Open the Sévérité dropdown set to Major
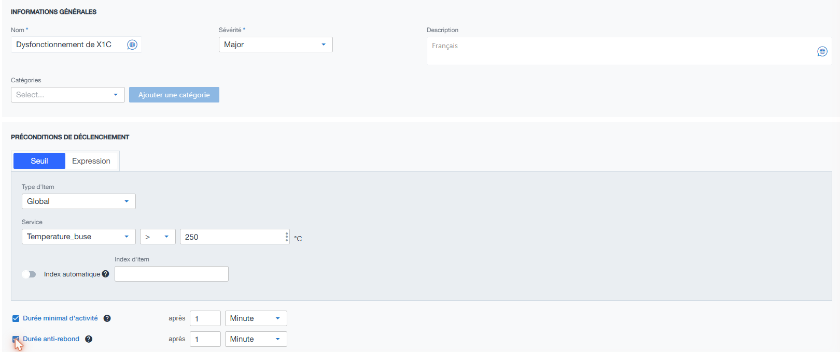The height and width of the screenshot is (352, 840). (x=275, y=45)
